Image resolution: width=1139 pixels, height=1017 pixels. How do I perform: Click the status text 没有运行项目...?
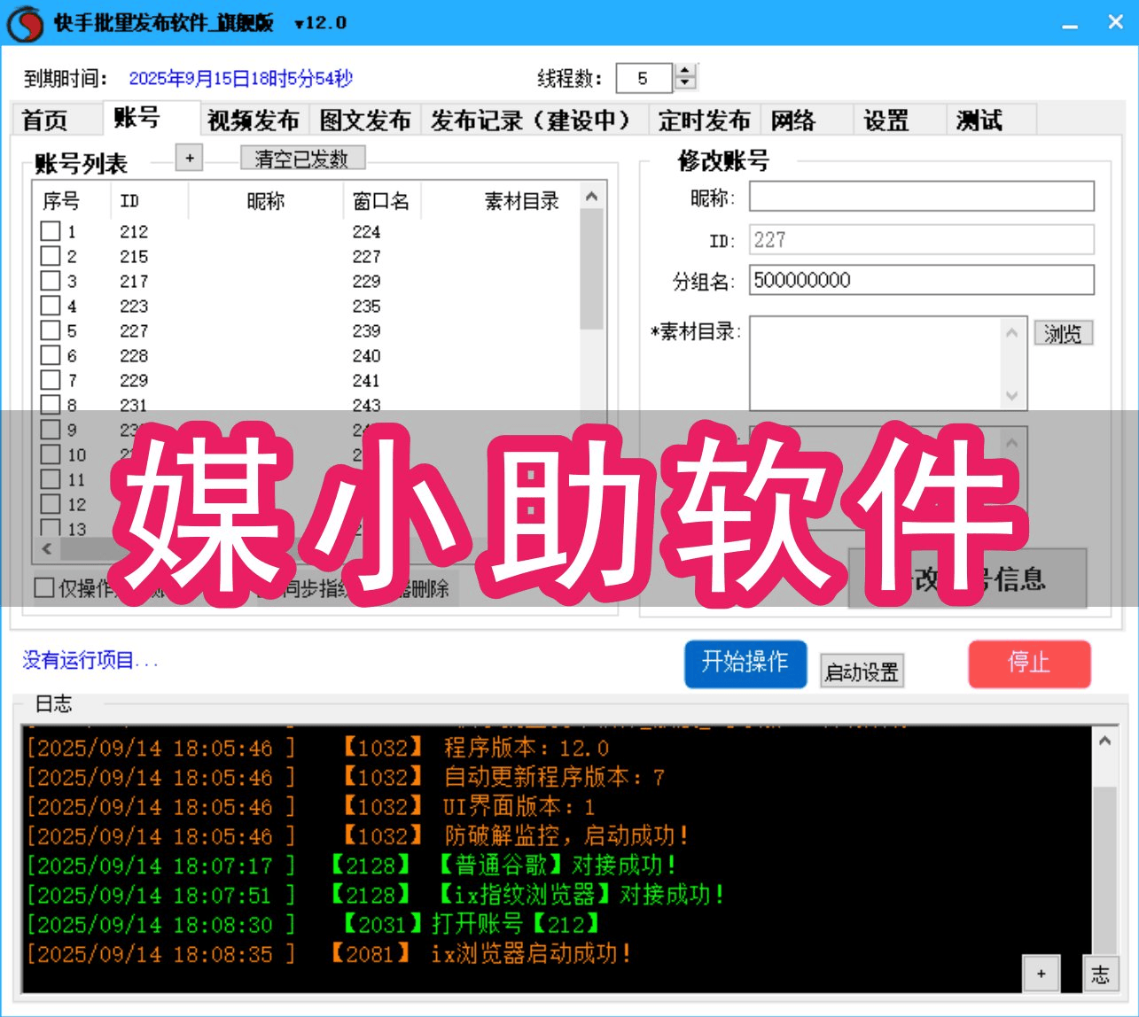coord(90,661)
